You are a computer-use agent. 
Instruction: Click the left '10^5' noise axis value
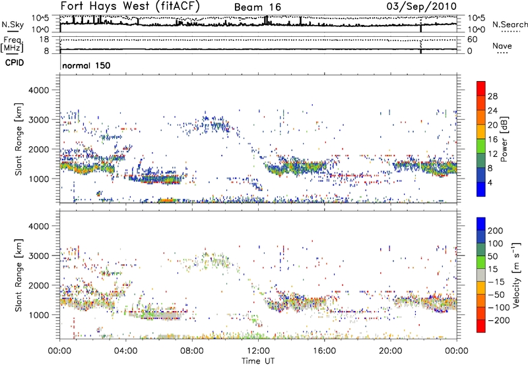[40, 18]
